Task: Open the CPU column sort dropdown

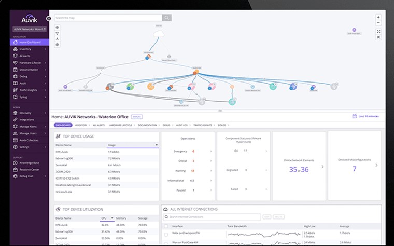Action: [112, 218]
